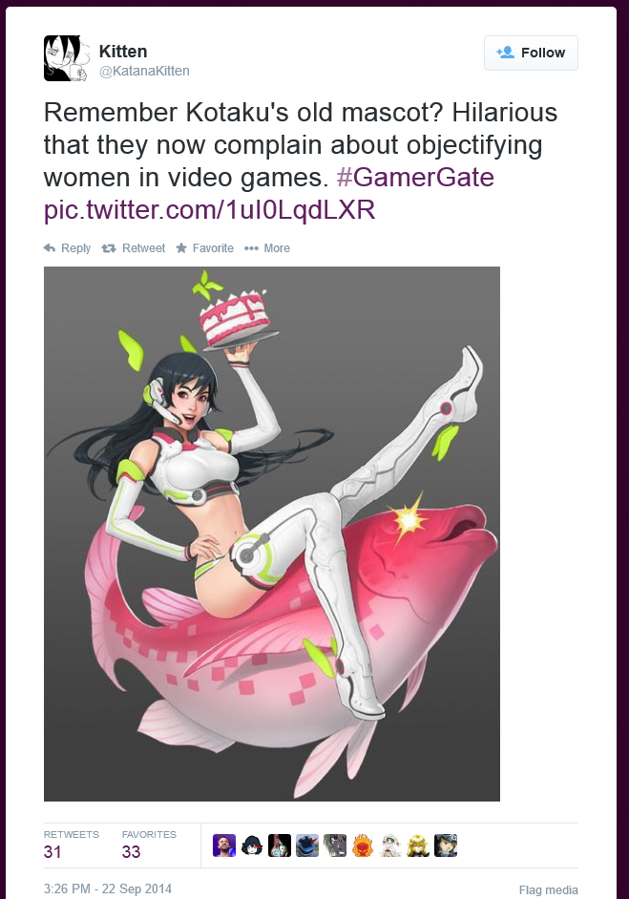Enlarge the attached mascot illustration
The height and width of the screenshot is (899, 629).
coord(272,534)
